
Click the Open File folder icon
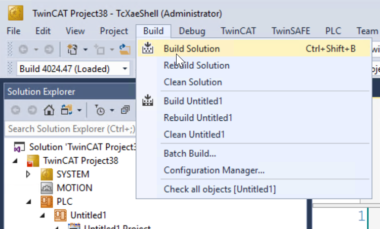(124, 50)
